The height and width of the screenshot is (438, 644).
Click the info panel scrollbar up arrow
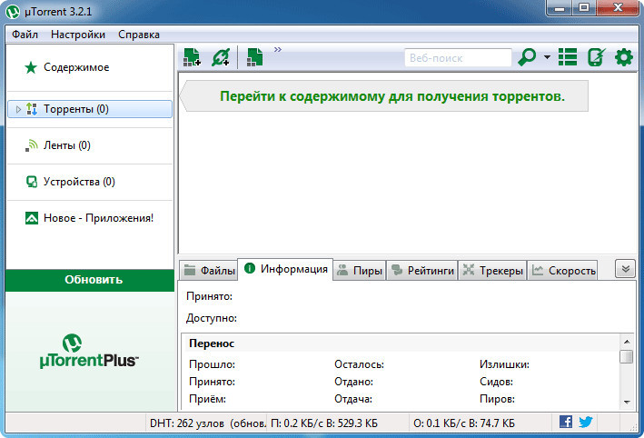point(627,342)
